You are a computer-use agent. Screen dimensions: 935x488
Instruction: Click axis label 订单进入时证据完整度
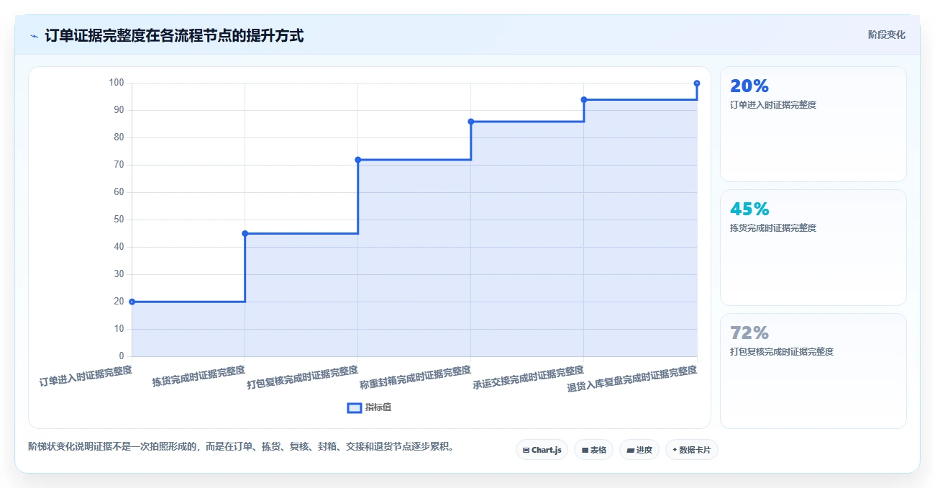click(86, 376)
